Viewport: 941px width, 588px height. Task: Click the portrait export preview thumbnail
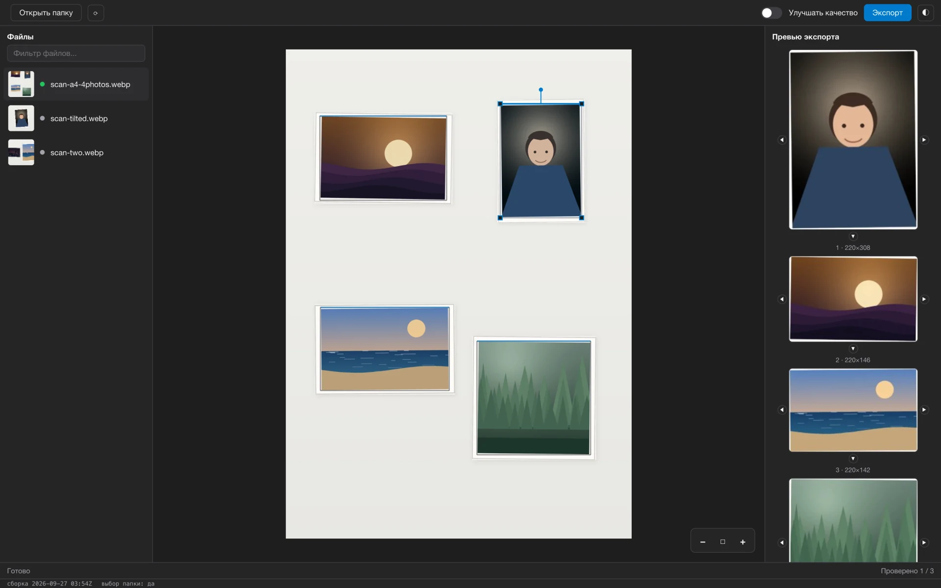pyautogui.click(x=853, y=140)
